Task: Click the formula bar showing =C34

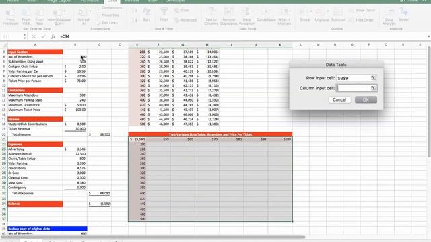Action: click(242, 36)
